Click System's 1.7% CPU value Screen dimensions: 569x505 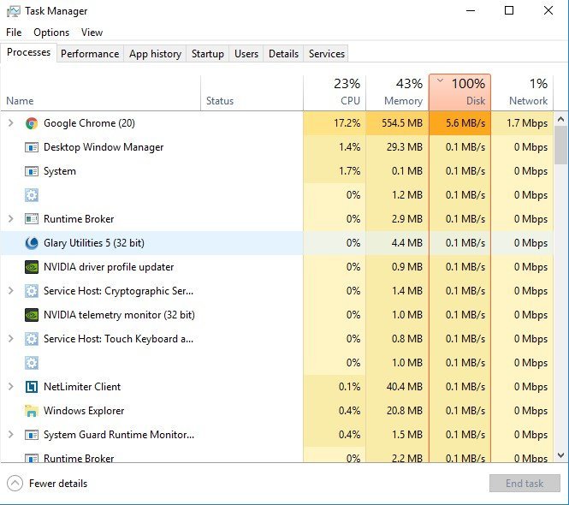[x=349, y=171]
